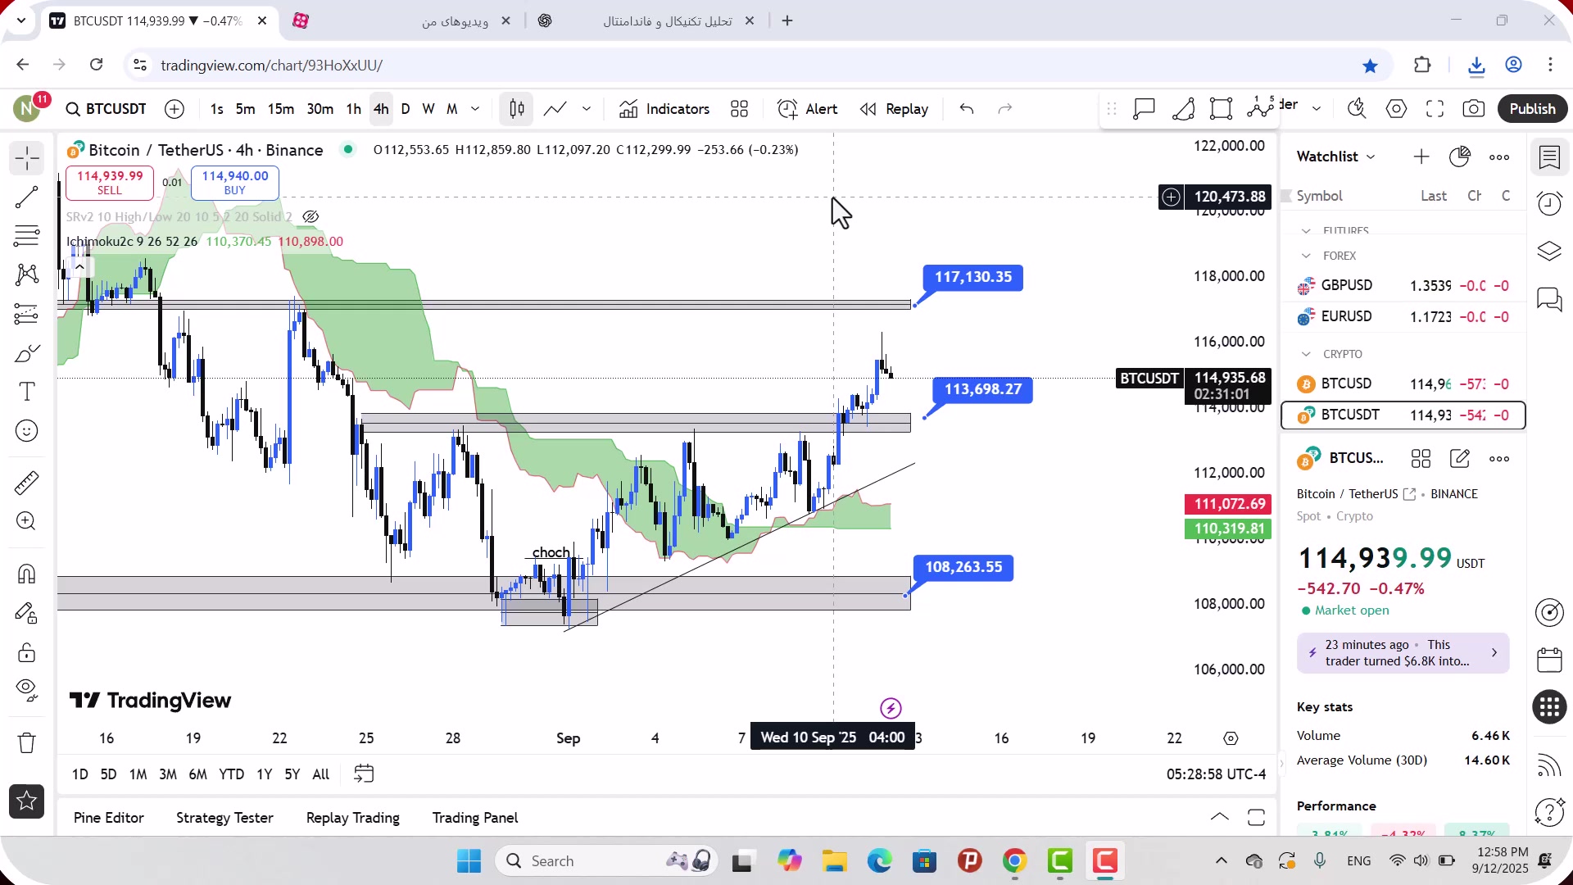Viewport: 1573px width, 885px height.
Task: Collapse the CRYPTO watchlist section
Action: click(1306, 355)
